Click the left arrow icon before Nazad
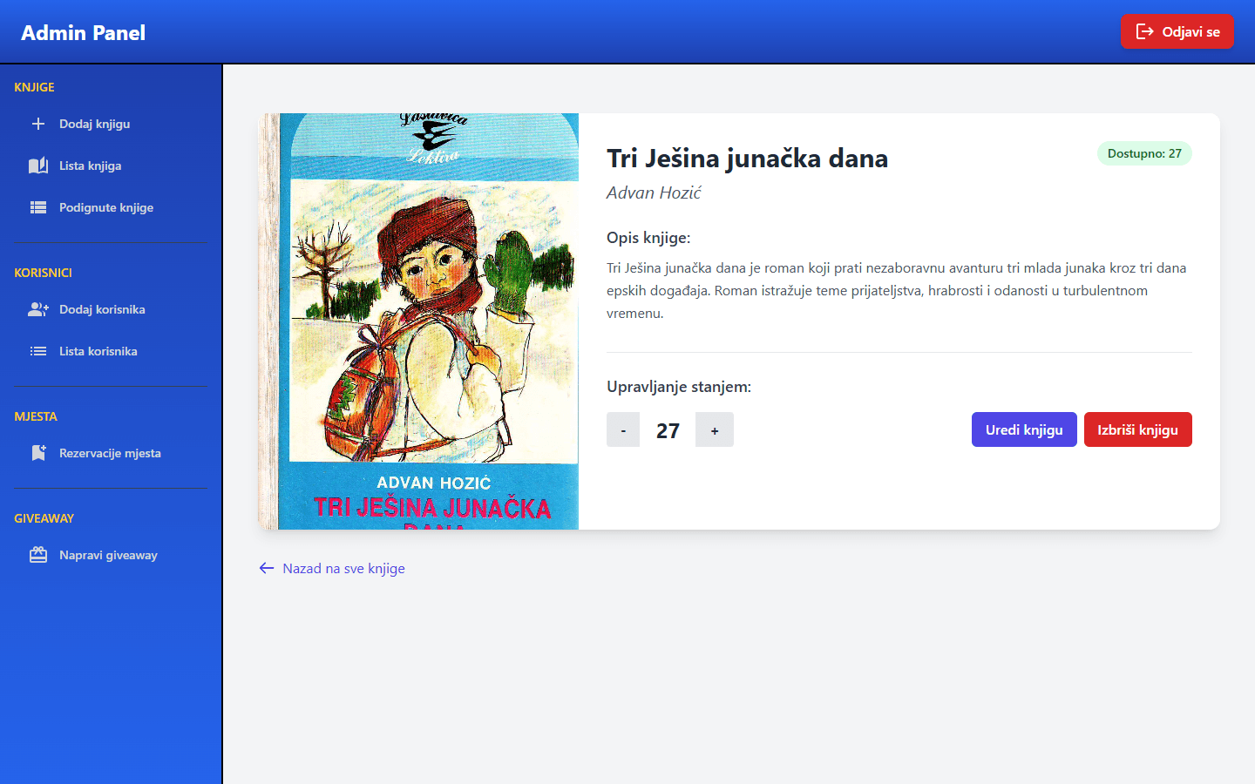 (267, 568)
